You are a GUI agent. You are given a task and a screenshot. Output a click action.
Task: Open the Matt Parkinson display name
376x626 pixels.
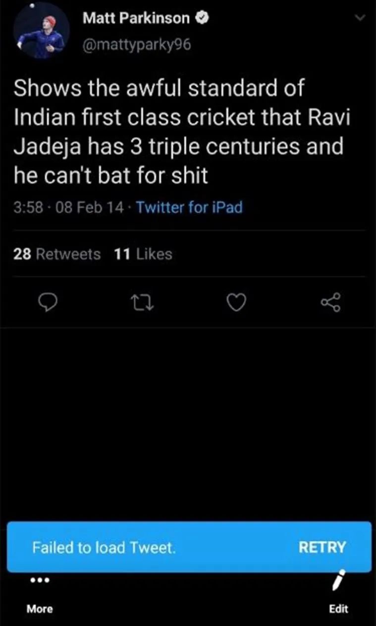tap(136, 19)
